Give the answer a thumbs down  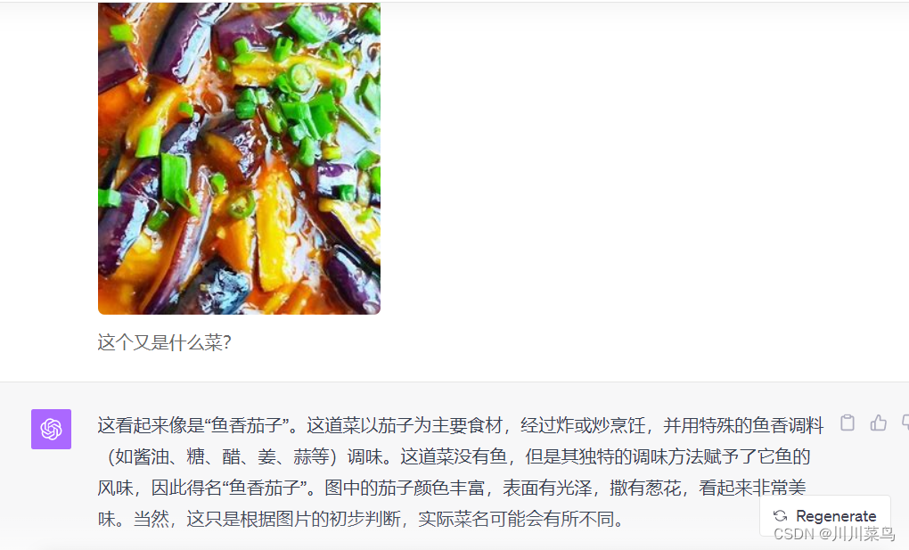tap(905, 423)
